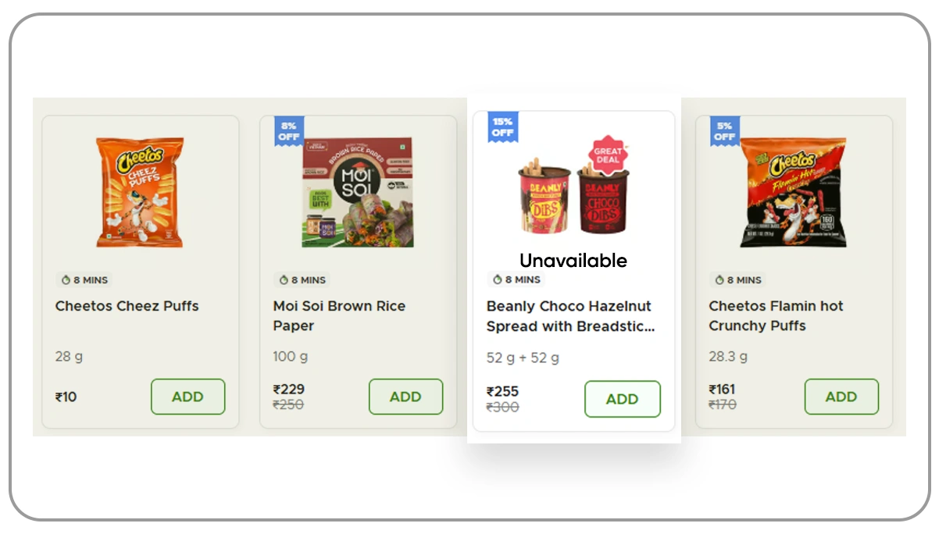
Task: Open the Cheetos Cheez Puffs product name link
Action: [x=127, y=306]
